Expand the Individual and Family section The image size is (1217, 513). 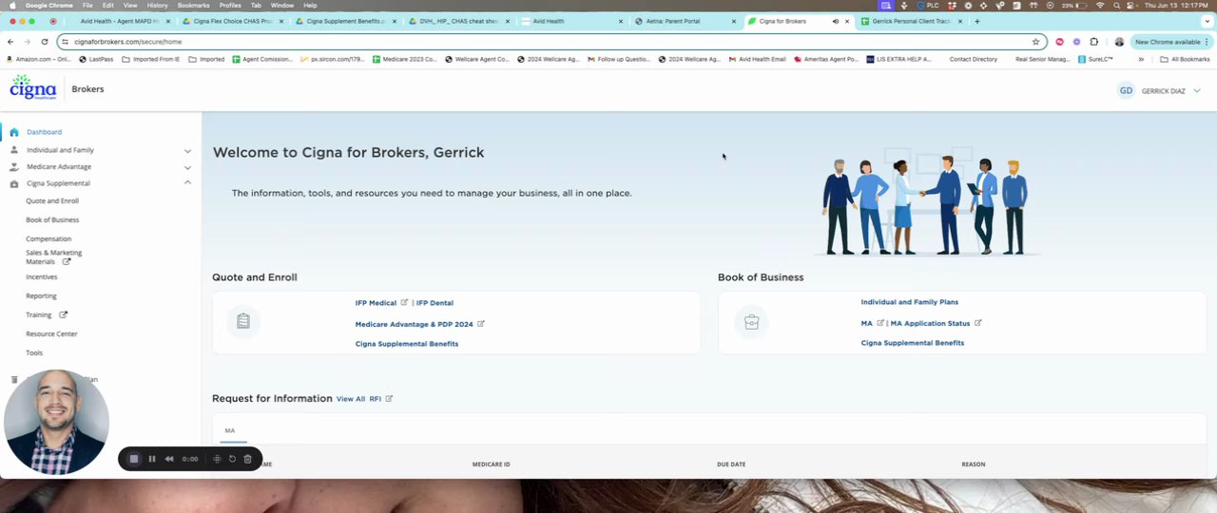click(x=187, y=150)
